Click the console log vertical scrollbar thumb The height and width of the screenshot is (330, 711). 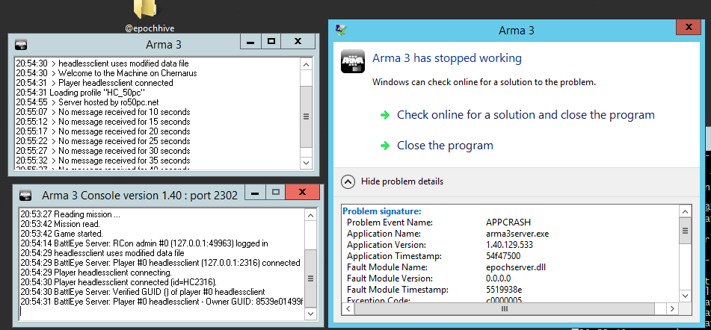[x=310, y=278]
